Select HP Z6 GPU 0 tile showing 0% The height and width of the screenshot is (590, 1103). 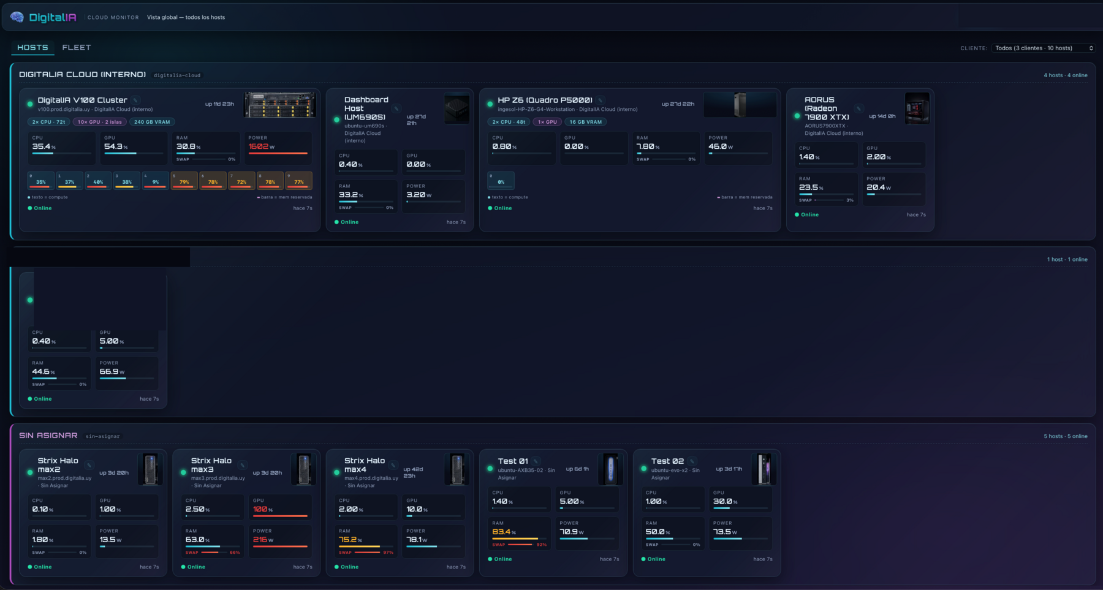pyautogui.click(x=501, y=180)
